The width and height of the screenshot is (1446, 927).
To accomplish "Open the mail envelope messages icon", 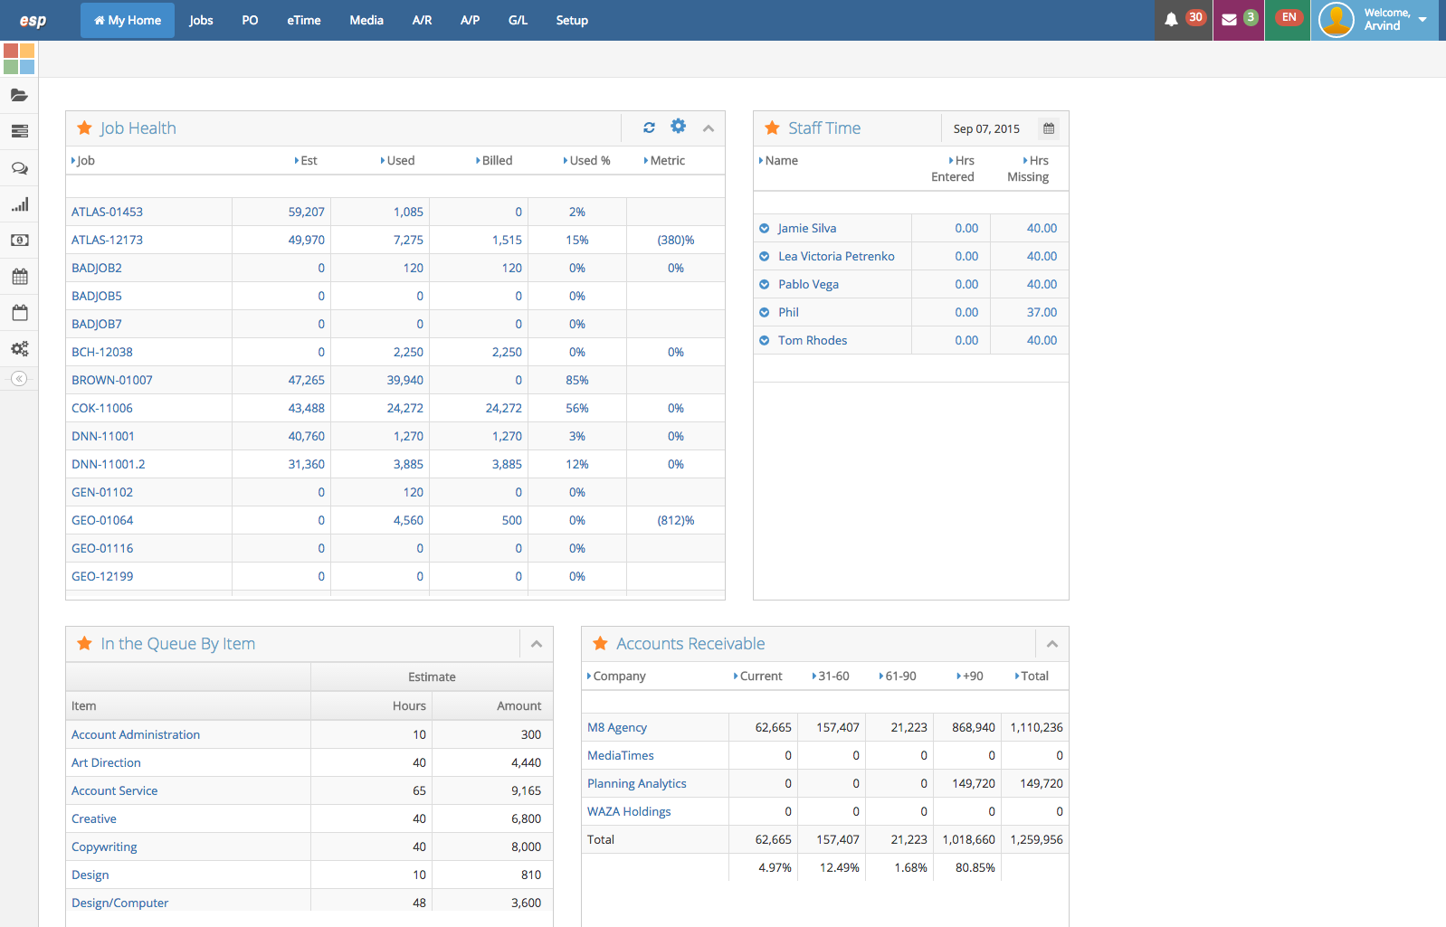I will click(x=1229, y=19).
